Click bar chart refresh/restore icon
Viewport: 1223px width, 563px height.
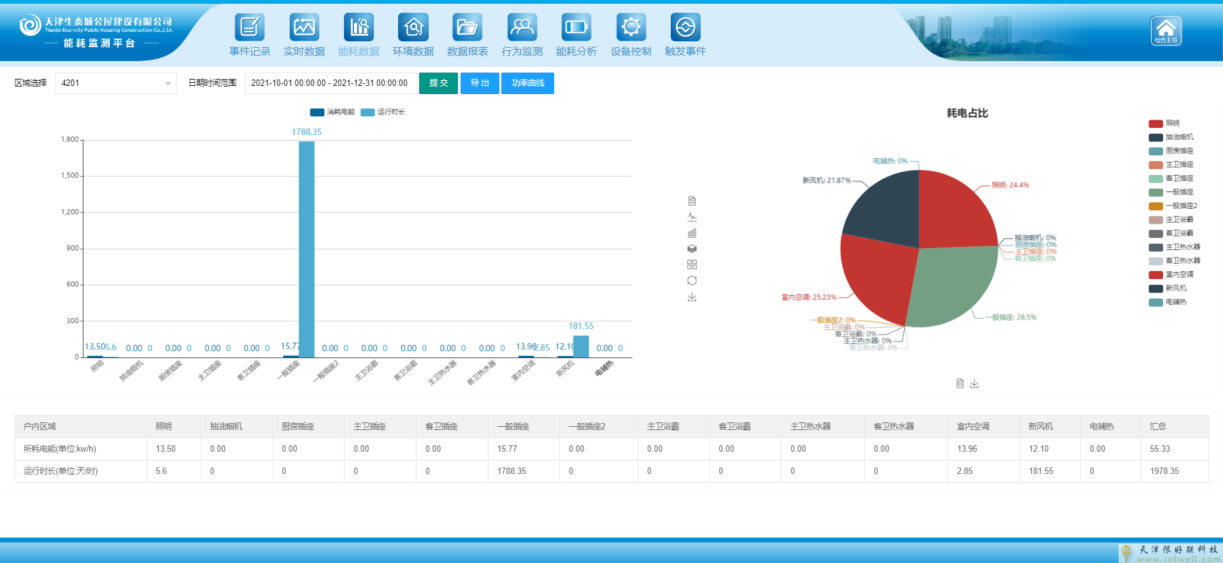tap(692, 281)
